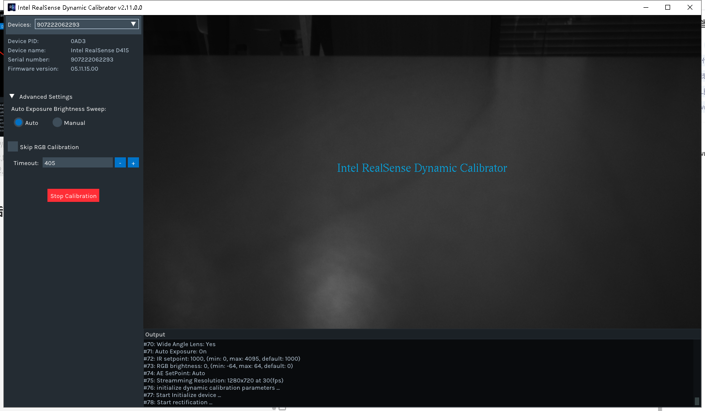Click inside the Timeout input field
The image size is (705, 411).
[x=77, y=163]
